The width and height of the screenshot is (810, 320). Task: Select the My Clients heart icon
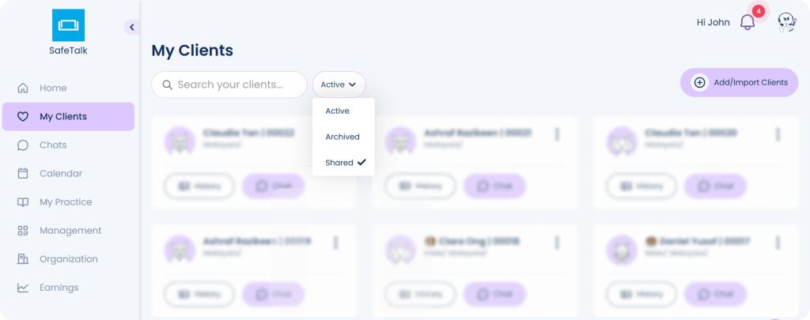tap(23, 117)
